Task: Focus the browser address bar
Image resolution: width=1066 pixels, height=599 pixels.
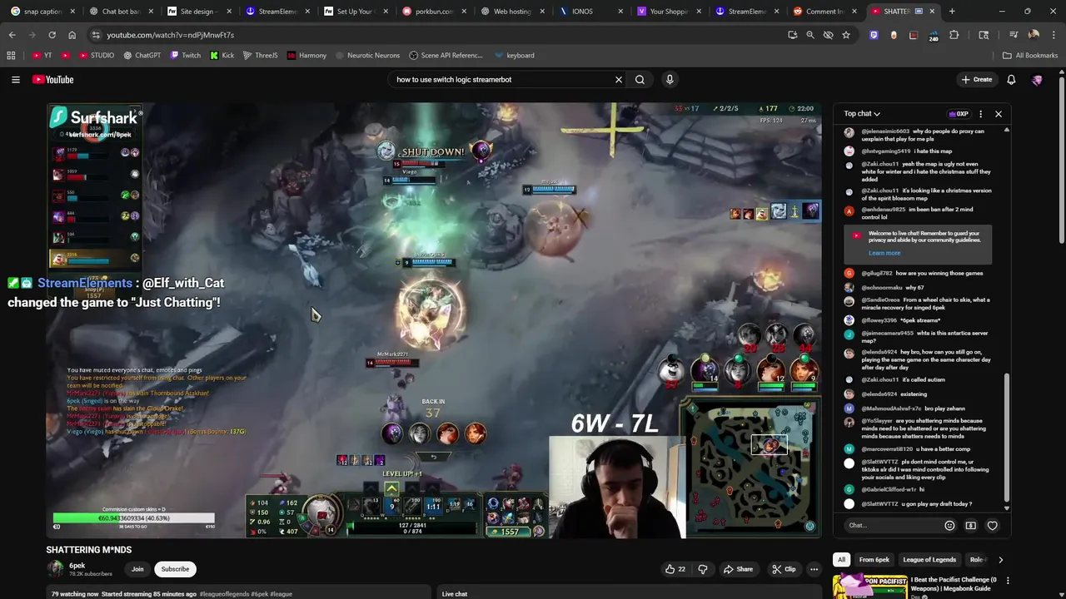Action: pyautogui.click(x=441, y=35)
